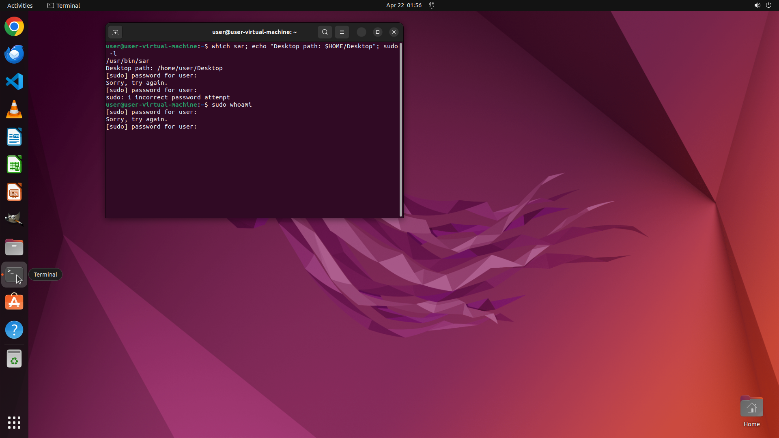Open VLC media player from the dock
This screenshot has width=779, height=438.
coord(14,109)
